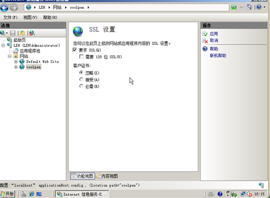Select 起始页 in the connections tree
The width and height of the screenshot is (270, 198).
coord(20,40)
